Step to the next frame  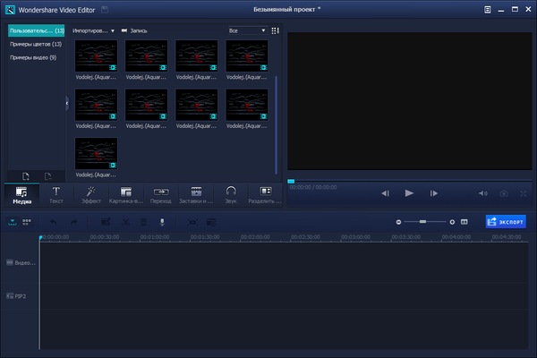(x=434, y=193)
